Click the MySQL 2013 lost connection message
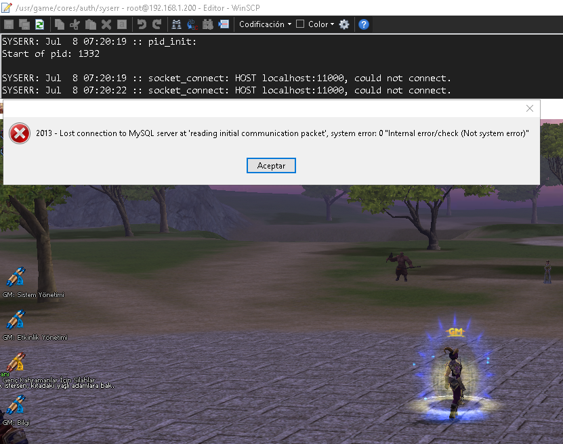Viewport: 563px width, 444px height. [283, 133]
